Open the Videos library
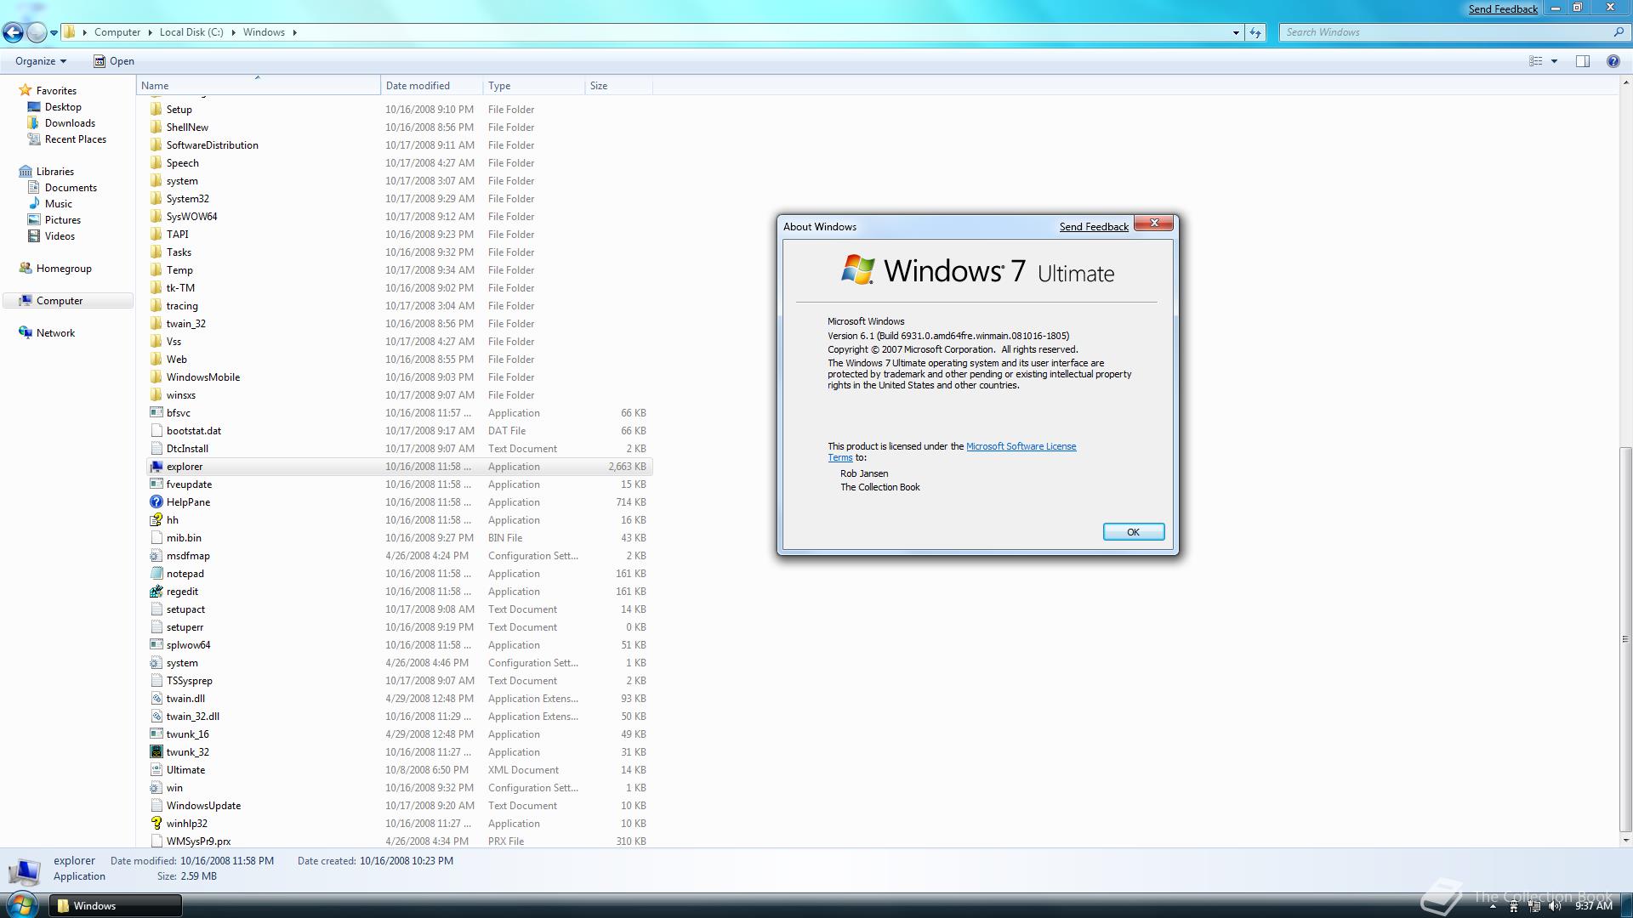Image resolution: width=1633 pixels, height=918 pixels. 60,236
